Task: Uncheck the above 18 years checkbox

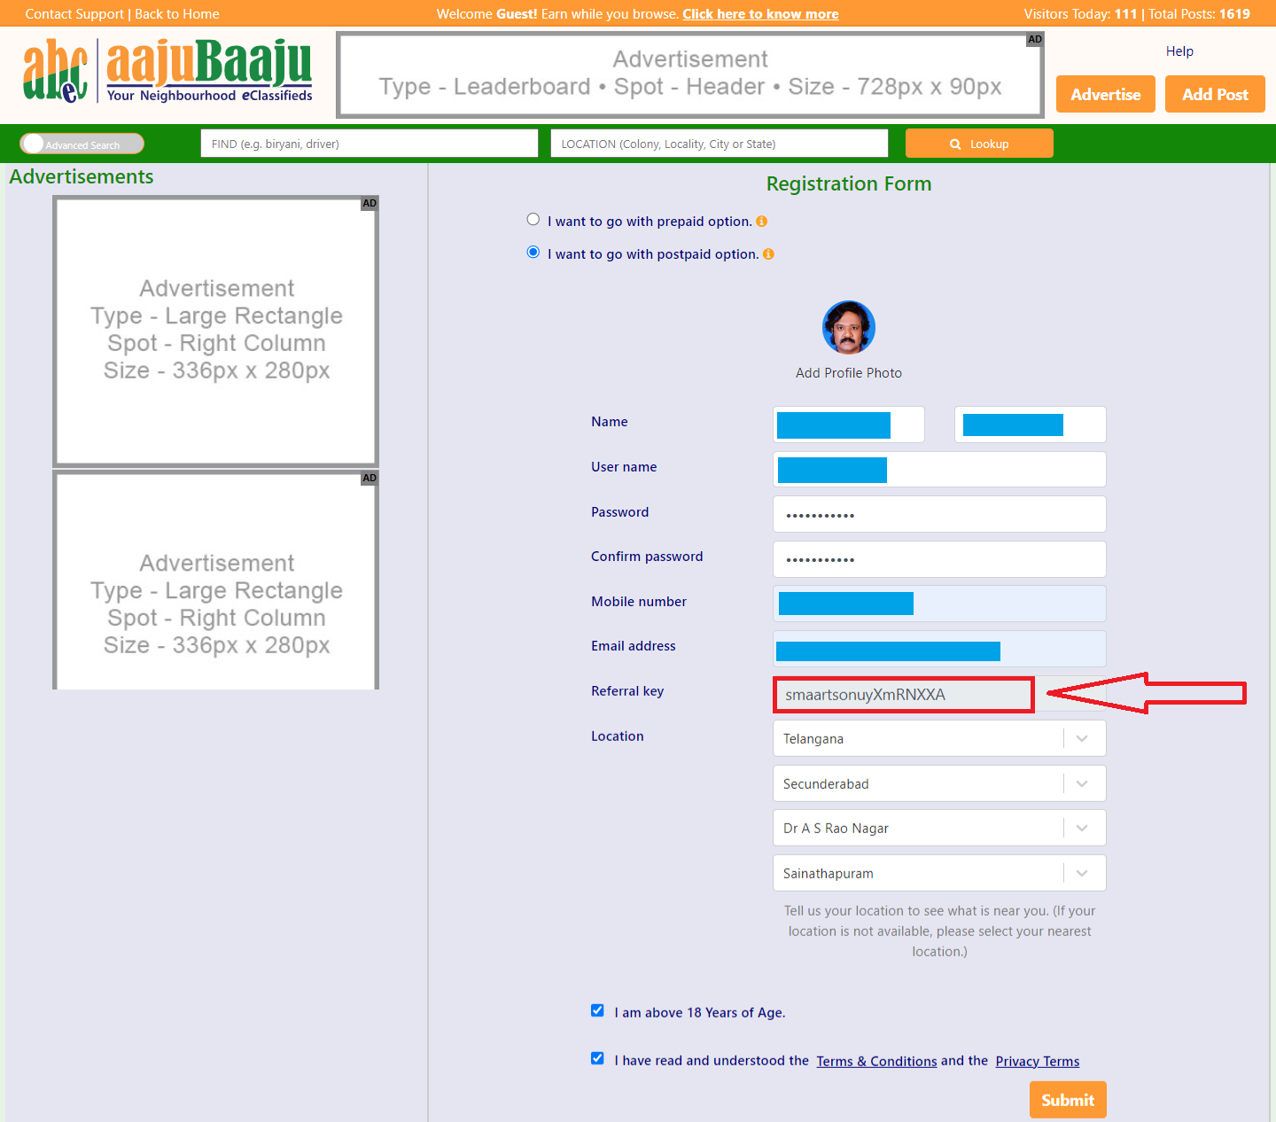Action: (x=597, y=1011)
